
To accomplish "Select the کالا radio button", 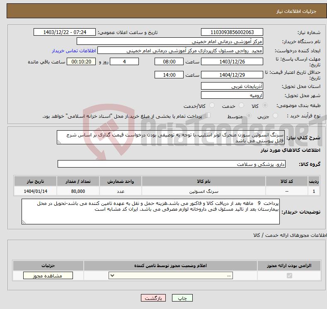I will click(265, 105).
